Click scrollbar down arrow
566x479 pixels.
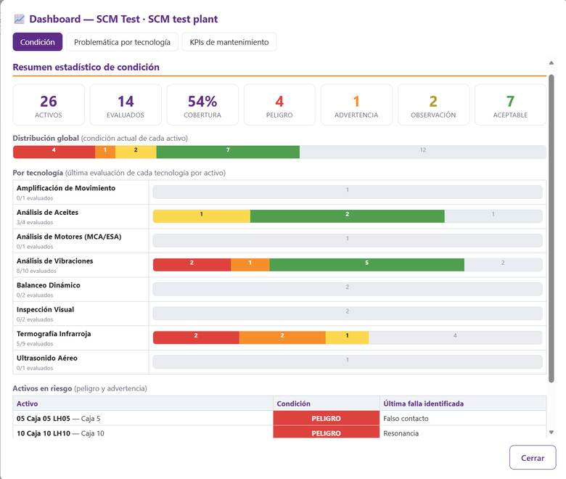(x=551, y=432)
